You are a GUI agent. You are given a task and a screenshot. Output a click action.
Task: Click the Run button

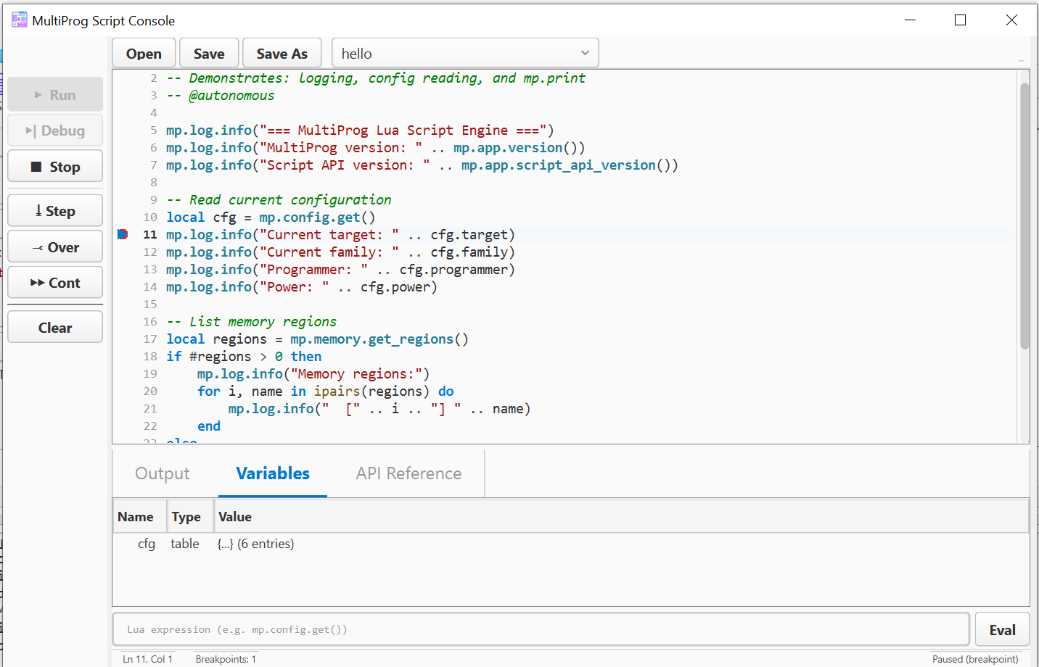[x=55, y=95]
